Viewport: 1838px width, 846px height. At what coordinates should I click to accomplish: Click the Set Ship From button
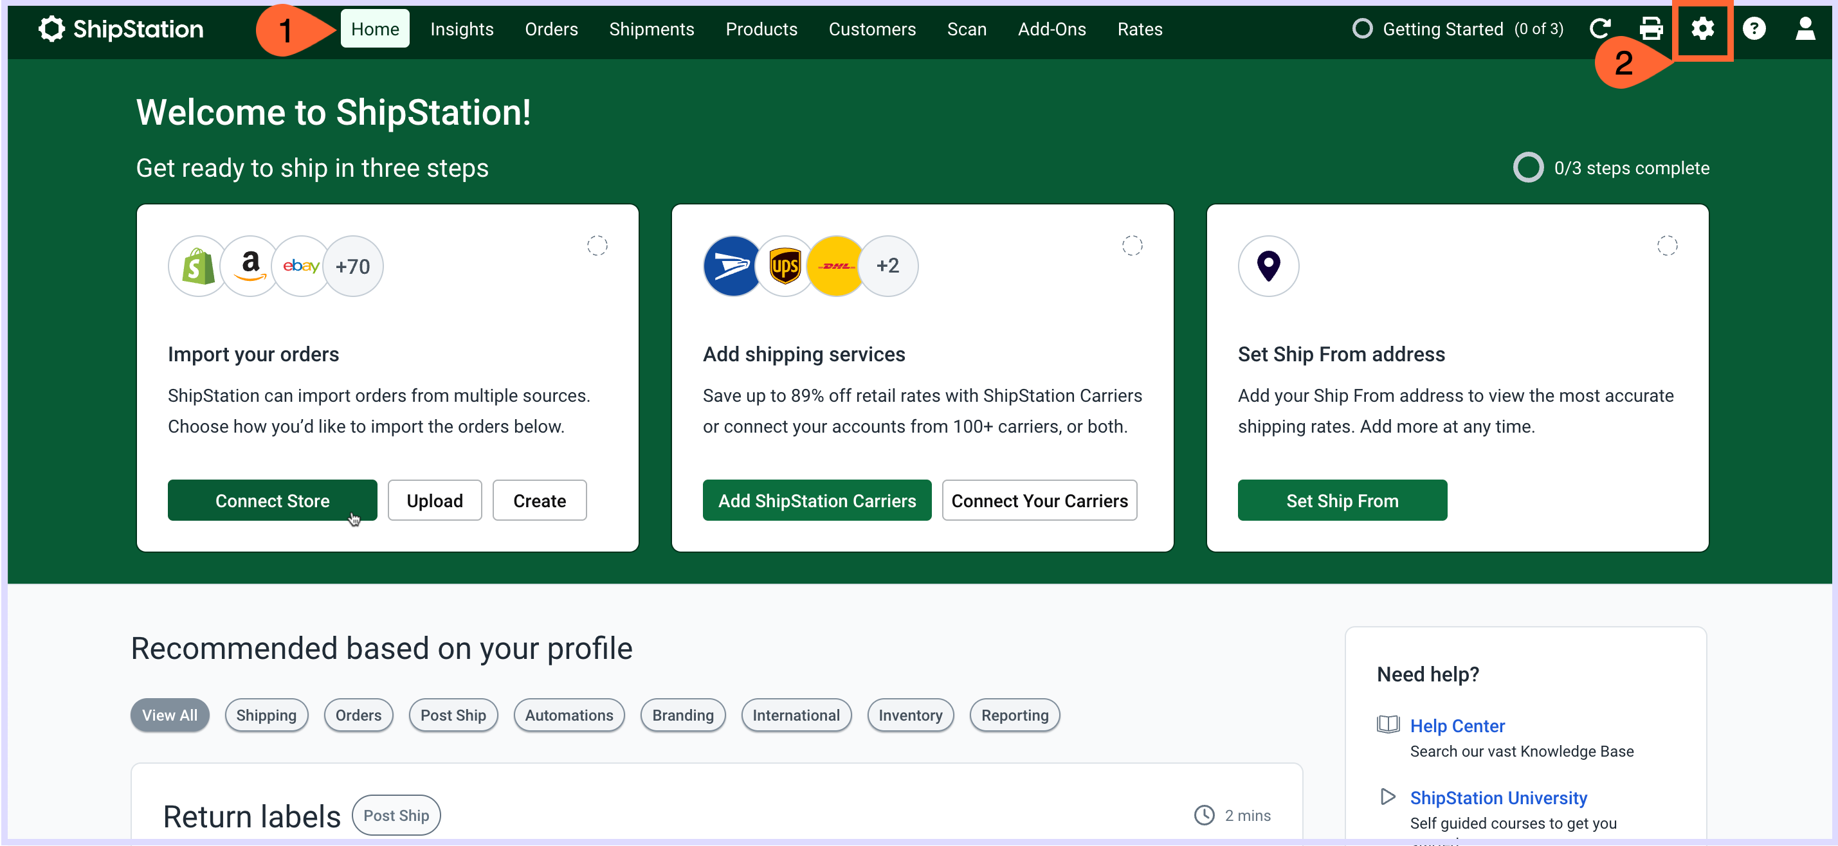pos(1342,500)
